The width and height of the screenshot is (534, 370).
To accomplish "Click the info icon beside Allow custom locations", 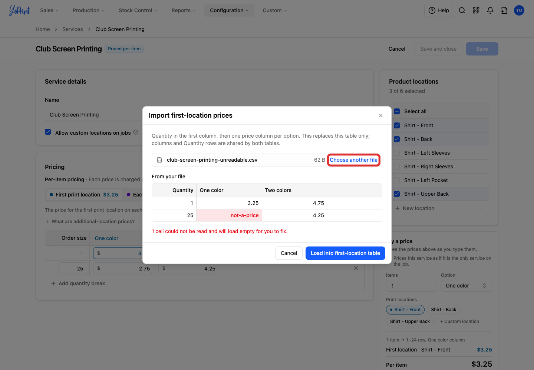I will [136, 132].
